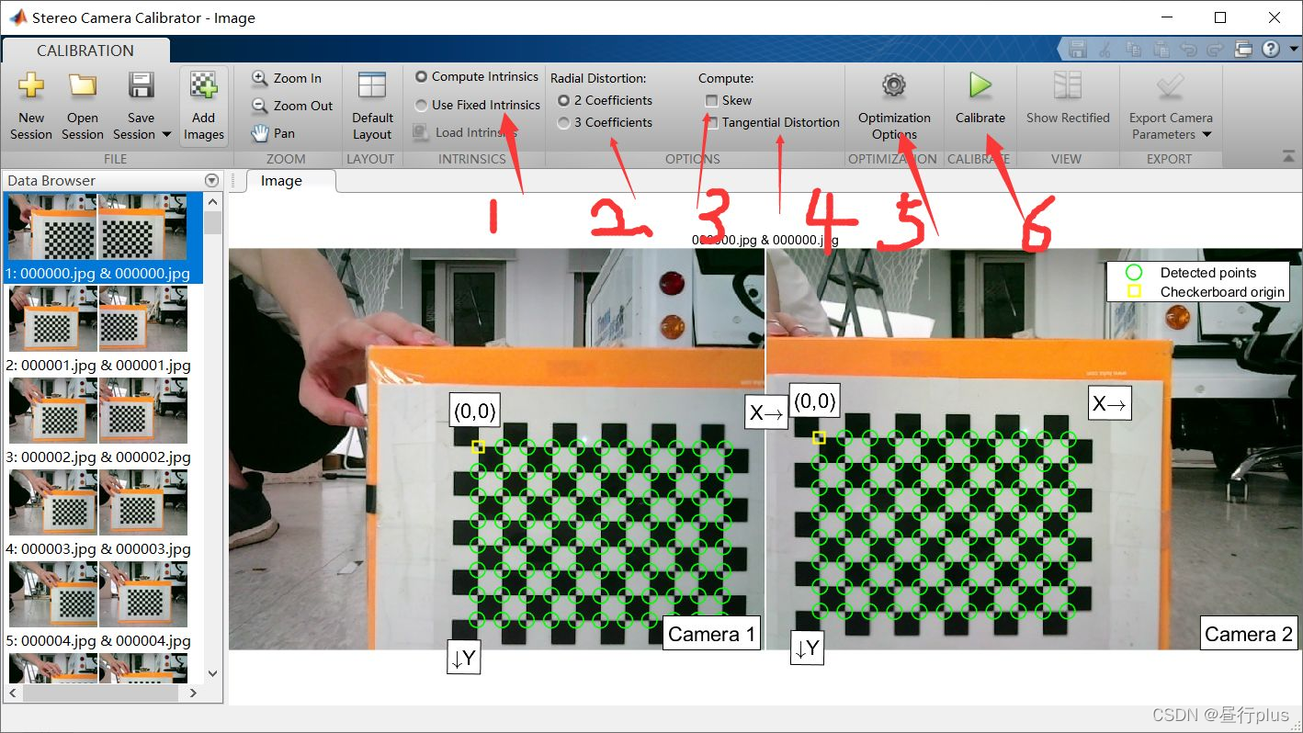Viewport: 1303px width, 733px height.
Task: Activate the Pan hand tool
Action: pos(273,133)
